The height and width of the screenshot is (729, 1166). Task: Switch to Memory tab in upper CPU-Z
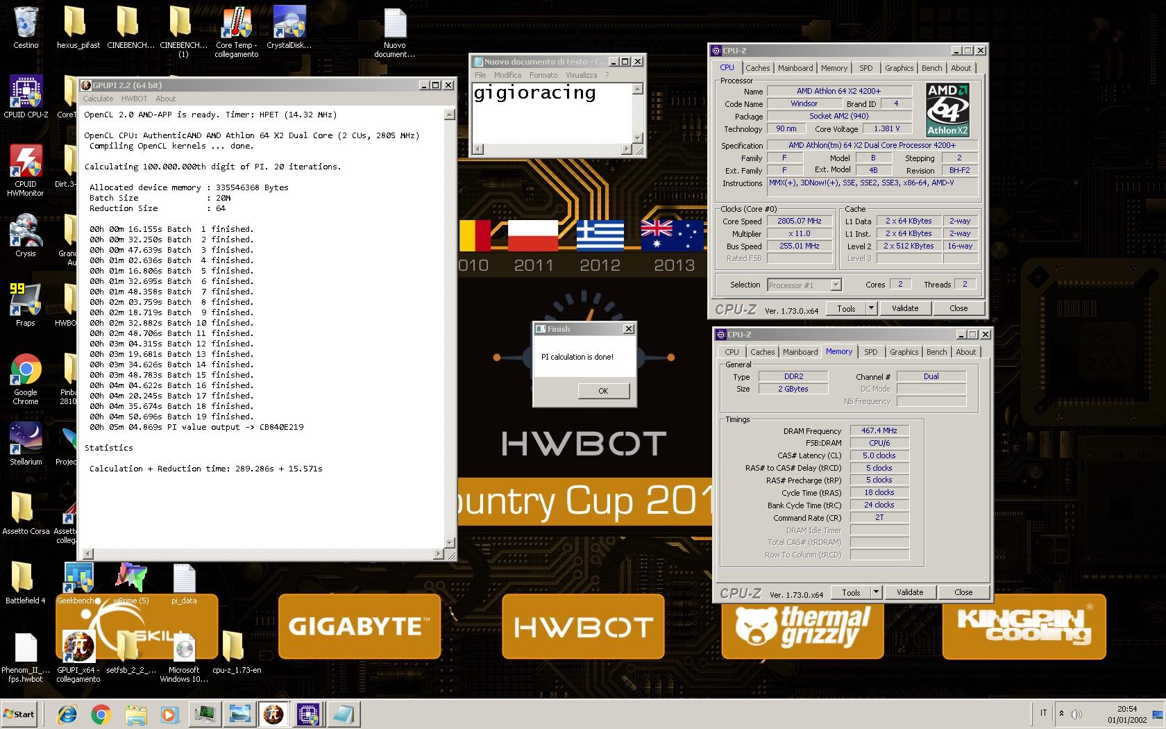pyautogui.click(x=834, y=68)
